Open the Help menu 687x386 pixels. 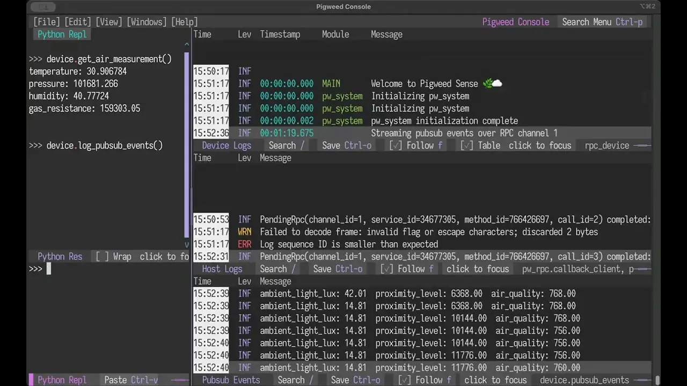click(x=185, y=22)
